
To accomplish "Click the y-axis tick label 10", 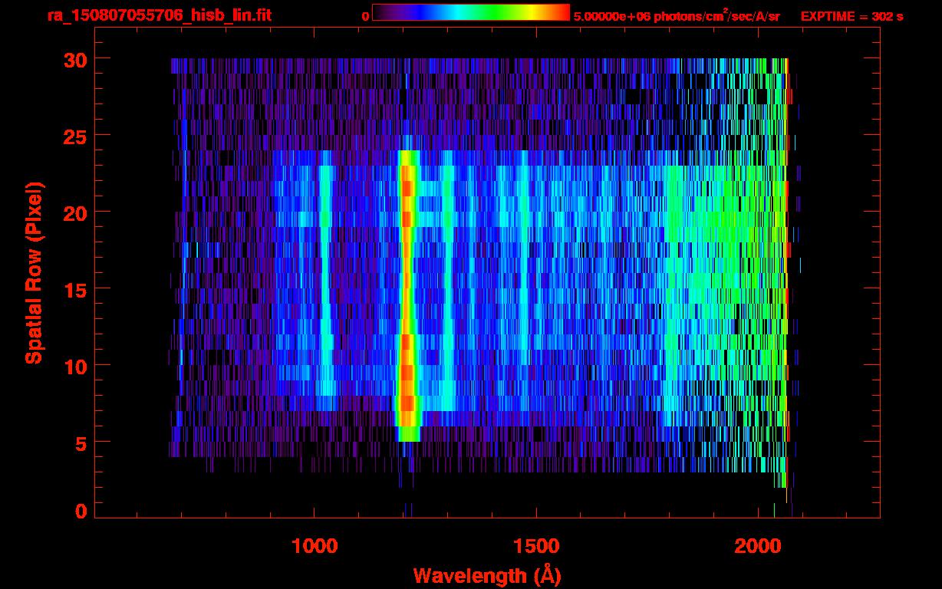I will [75, 366].
